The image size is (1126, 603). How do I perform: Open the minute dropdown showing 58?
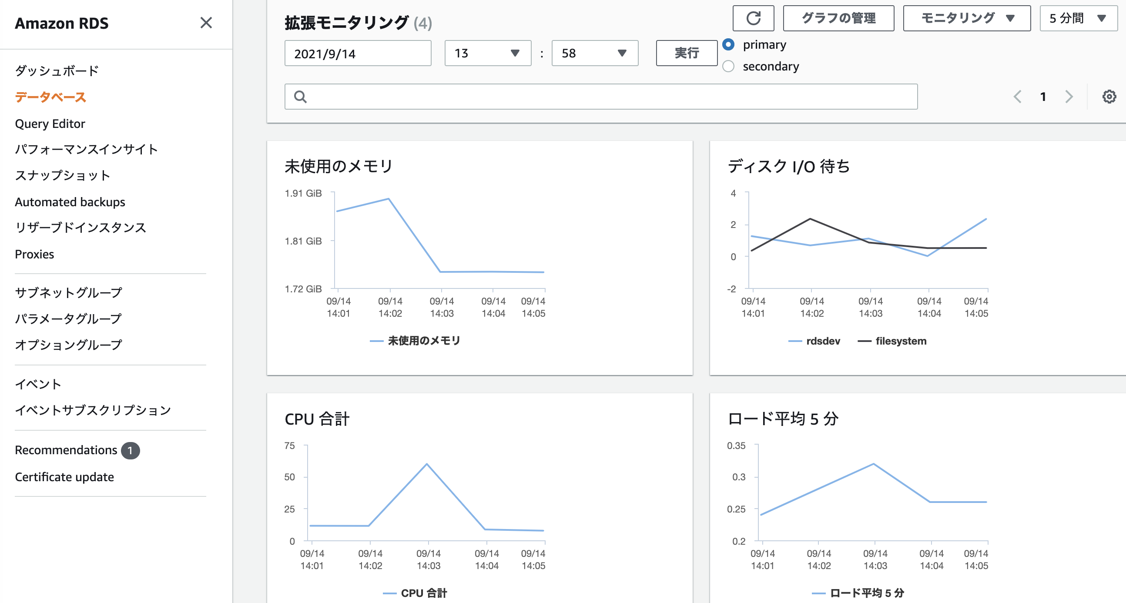(x=594, y=54)
